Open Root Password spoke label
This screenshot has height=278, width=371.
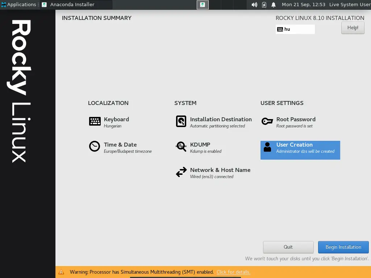[296, 119]
